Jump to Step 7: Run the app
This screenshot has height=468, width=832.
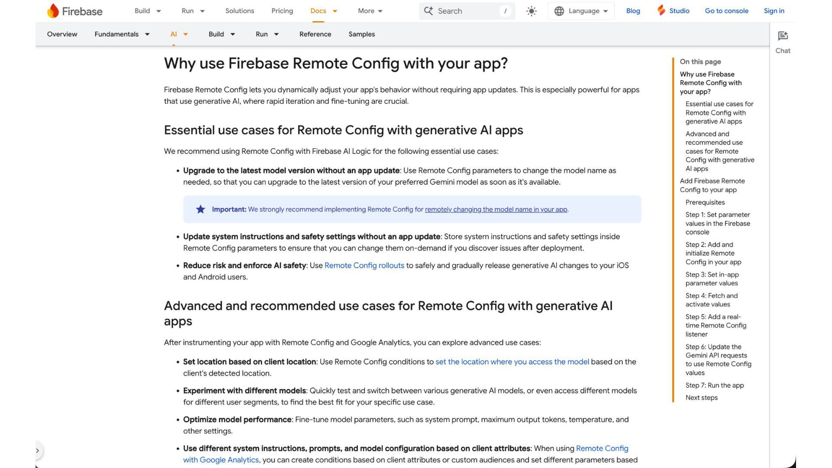tap(714, 385)
